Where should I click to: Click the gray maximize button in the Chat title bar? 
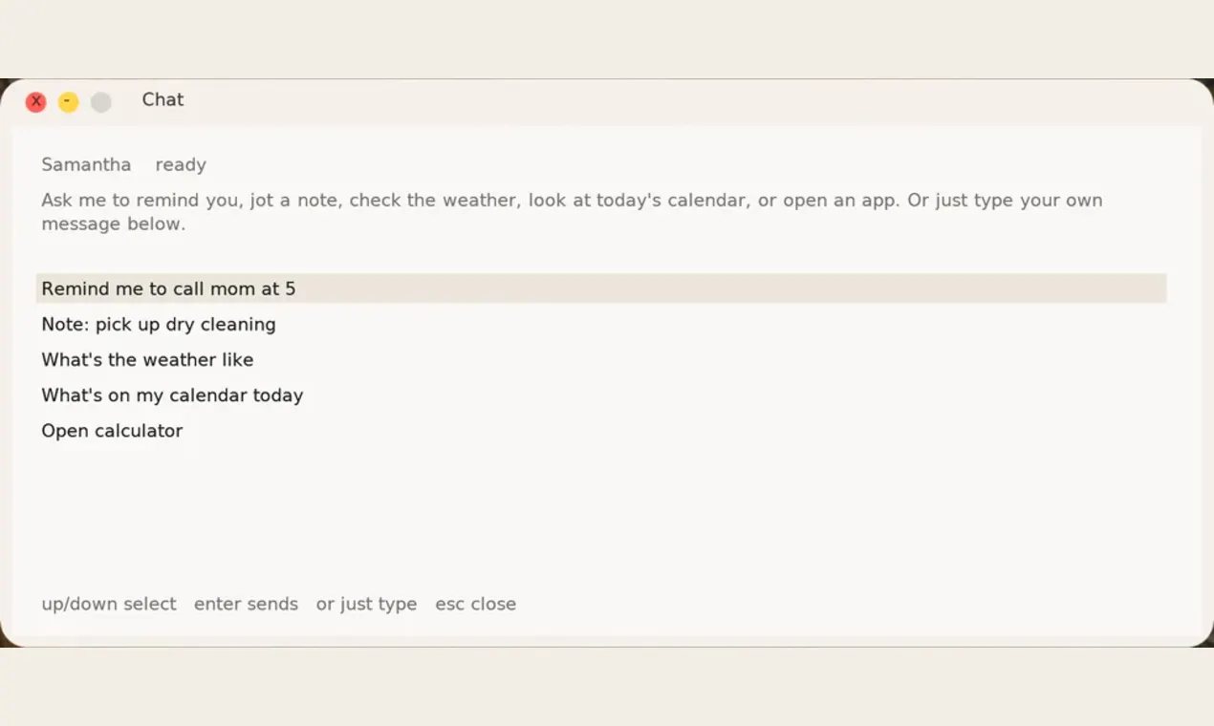tap(100, 102)
